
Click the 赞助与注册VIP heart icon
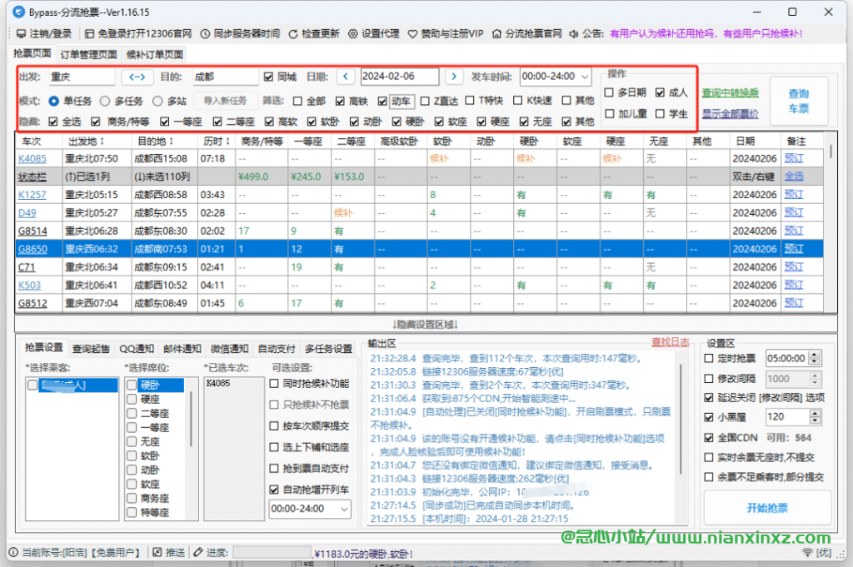click(x=413, y=33)
